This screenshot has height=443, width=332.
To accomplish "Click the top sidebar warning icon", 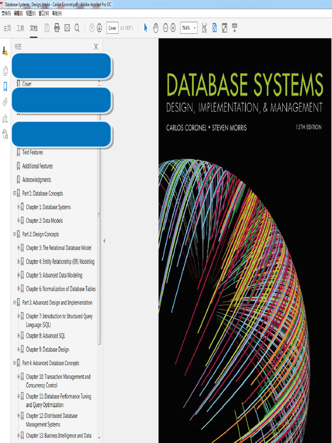I will coord(5,51).
